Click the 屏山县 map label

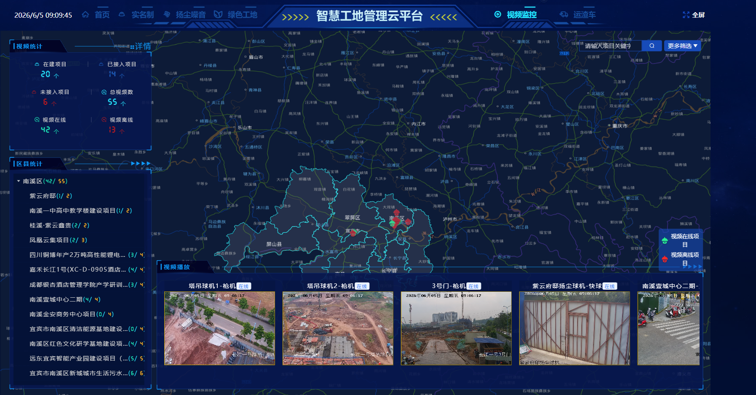click(x=274, y=244)
